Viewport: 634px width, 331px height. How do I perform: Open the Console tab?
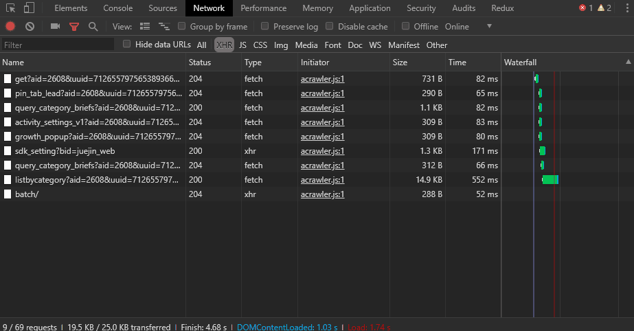point(117,8)
